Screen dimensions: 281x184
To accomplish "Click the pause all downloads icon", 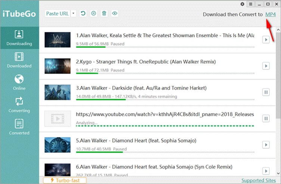I will click(x=93, y=13).
